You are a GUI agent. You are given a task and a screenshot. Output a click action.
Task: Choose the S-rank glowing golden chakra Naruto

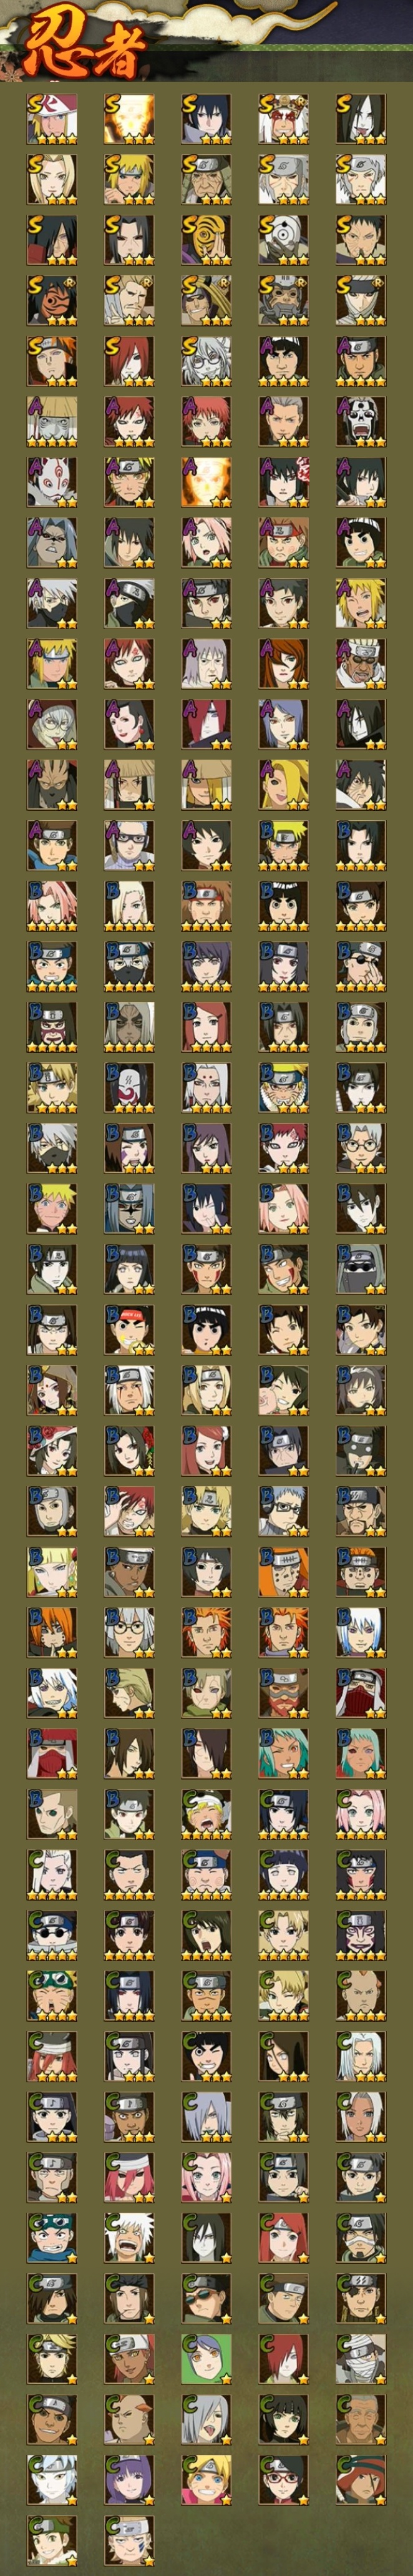(129, 119)
